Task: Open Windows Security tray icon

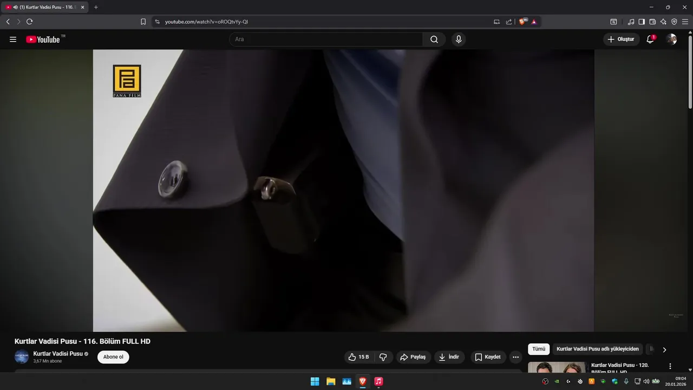Action: click(614, 381)
